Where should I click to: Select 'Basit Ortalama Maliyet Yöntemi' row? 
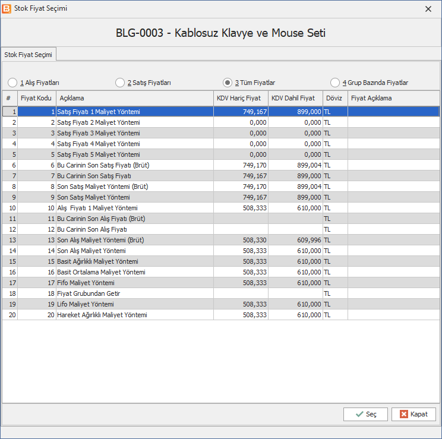[221, 272]
